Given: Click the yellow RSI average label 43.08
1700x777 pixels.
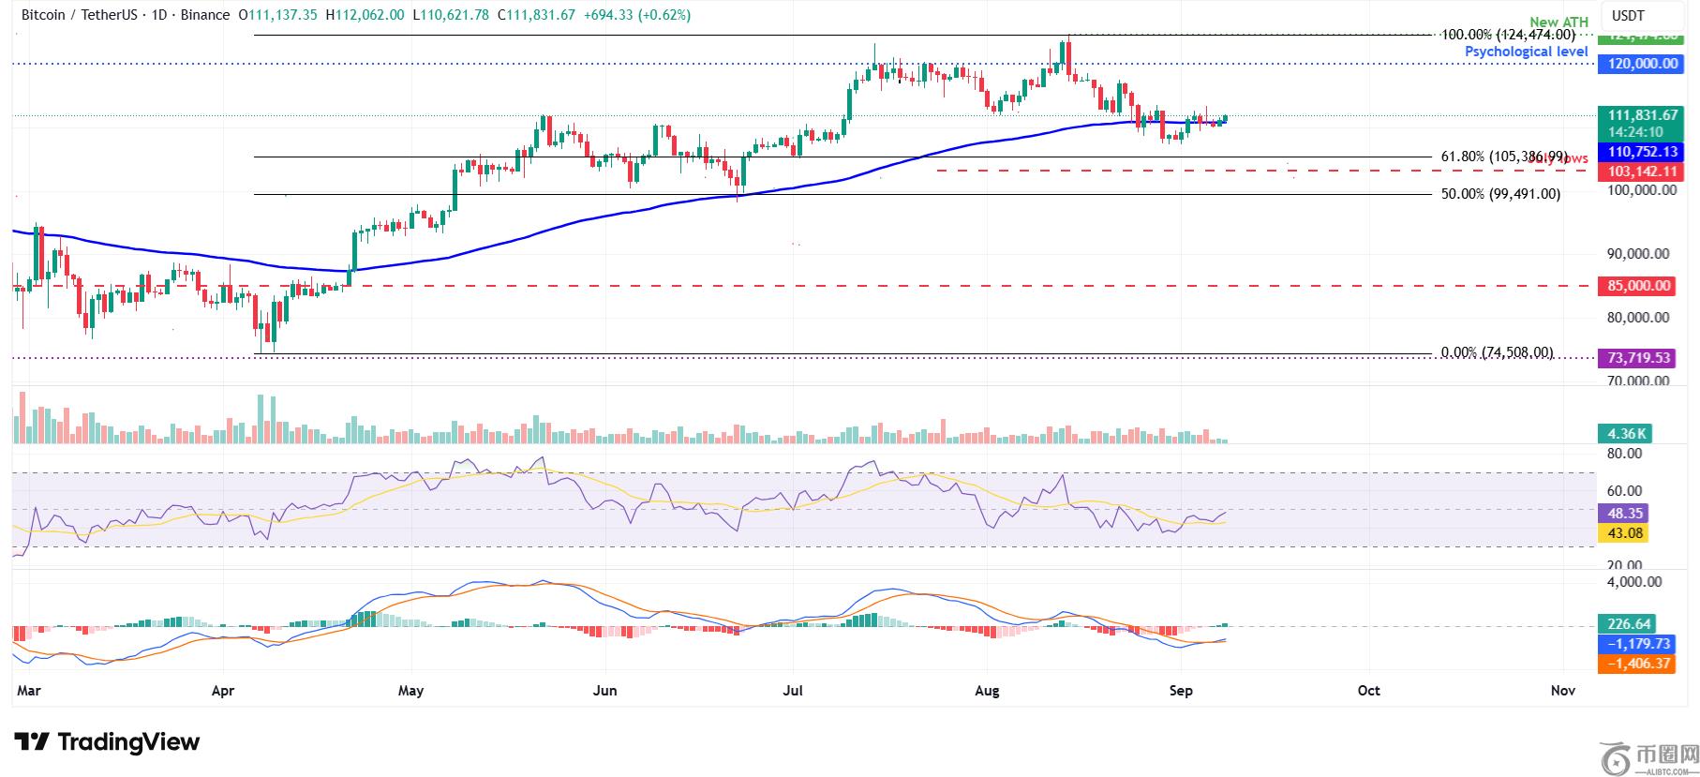Looking at the screenshot, I should coord(1625,533).
